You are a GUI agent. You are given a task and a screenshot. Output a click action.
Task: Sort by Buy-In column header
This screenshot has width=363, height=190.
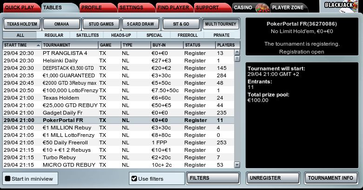click(167, 45)
